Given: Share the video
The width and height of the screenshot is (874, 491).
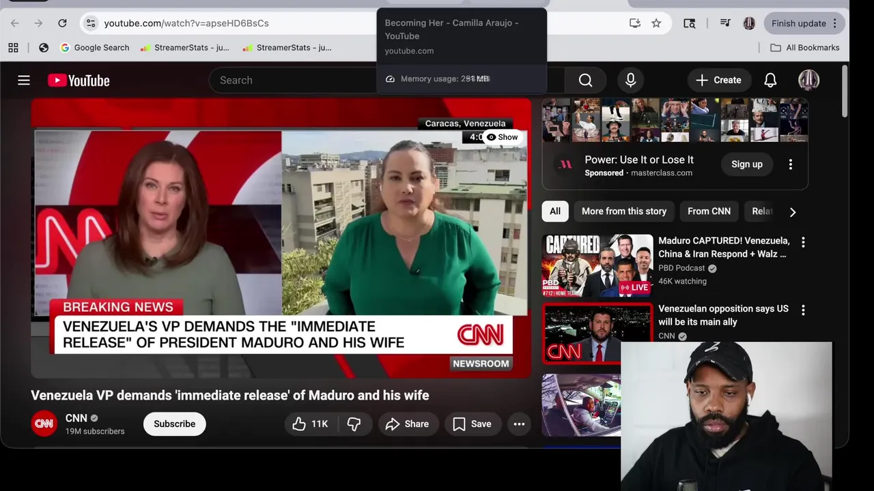Looking at the screenshot, I should (x=407, y=423).
